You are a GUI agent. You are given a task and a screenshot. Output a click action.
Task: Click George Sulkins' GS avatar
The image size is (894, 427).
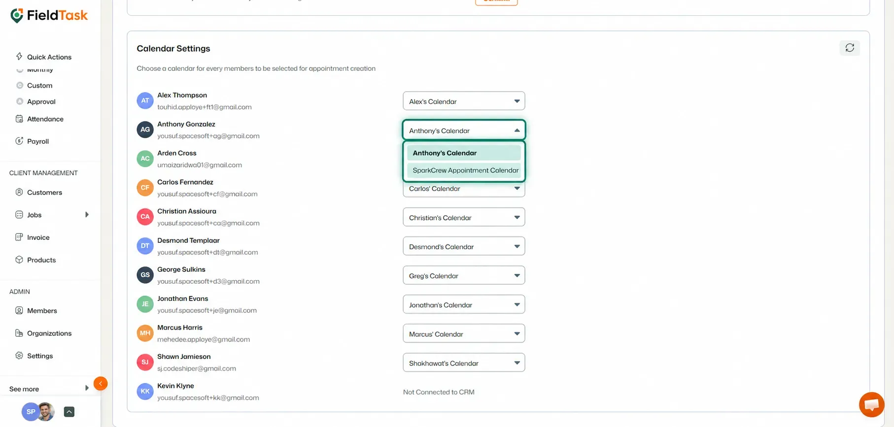[x=145, y=275]
